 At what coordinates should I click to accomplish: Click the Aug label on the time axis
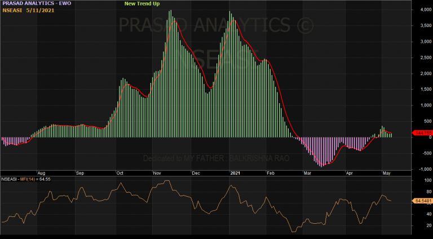(x=41, y=173)
